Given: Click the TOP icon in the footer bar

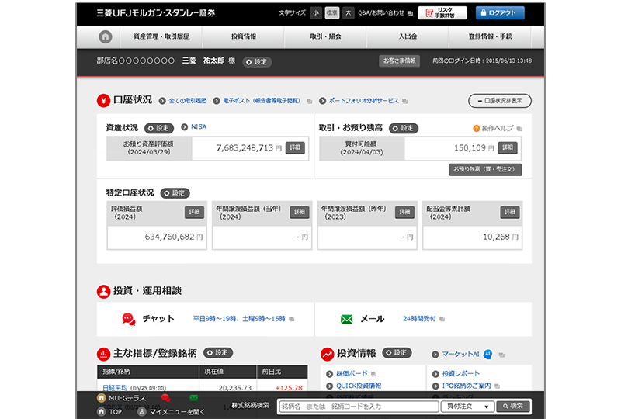Looking at the screenshot, I should tap(102, 411).
